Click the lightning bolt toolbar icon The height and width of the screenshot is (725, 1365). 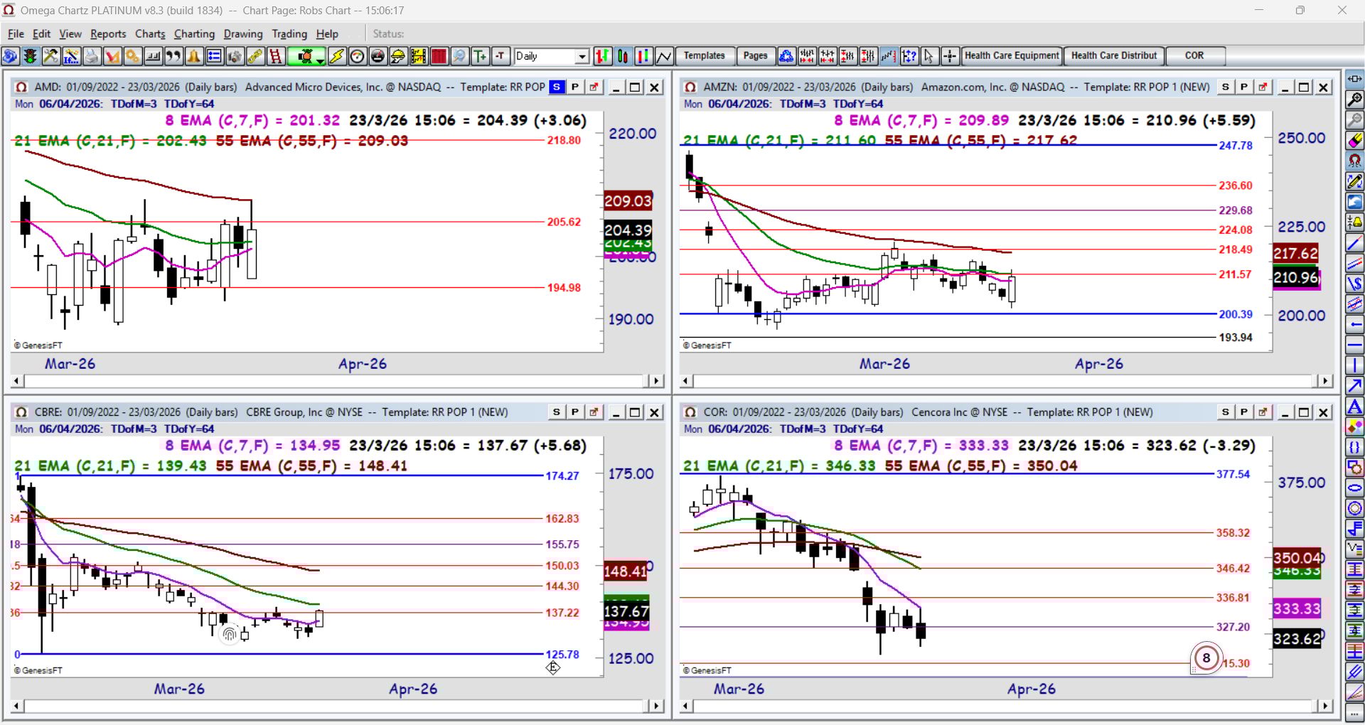(x=337, y=56)
